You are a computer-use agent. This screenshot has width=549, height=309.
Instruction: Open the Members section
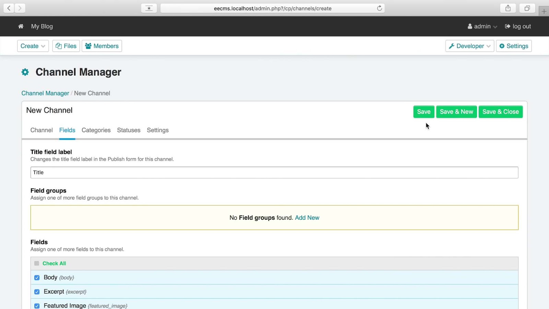[102, 46]
